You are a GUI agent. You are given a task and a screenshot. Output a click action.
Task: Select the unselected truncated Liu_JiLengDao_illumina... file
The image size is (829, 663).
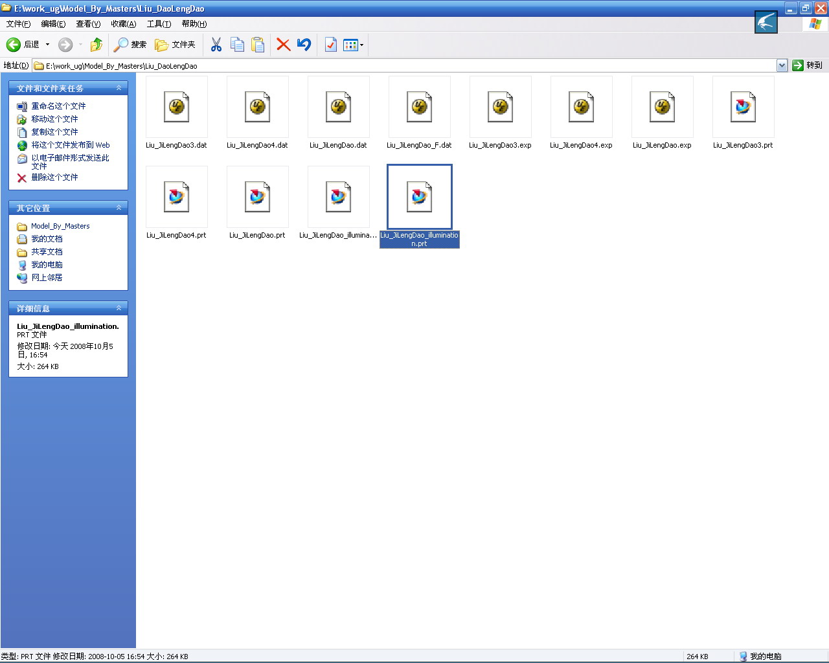(339, 197)
